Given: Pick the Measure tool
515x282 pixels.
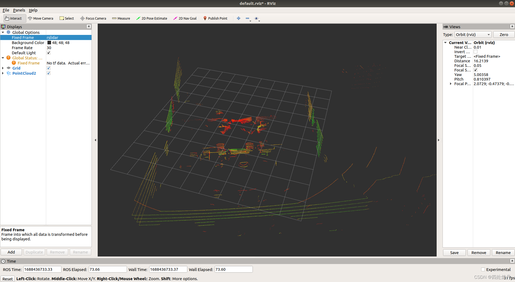Looking at the screenshot, I should tap(121, 18).
